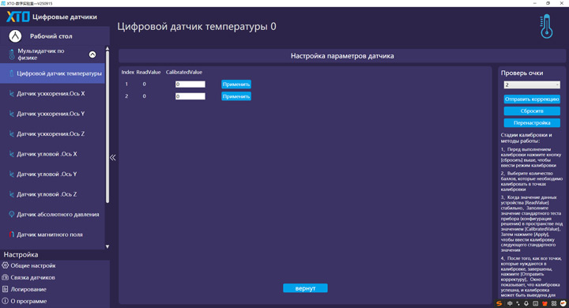Viewport: 569px width, 308px height.
Task: Click Применить button for row 2
Action: 236,96
